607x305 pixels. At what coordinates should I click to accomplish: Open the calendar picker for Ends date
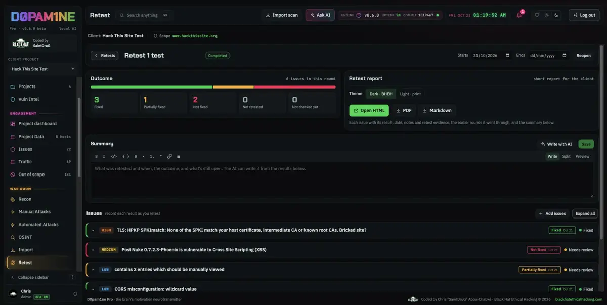click(x=565, y=55)
